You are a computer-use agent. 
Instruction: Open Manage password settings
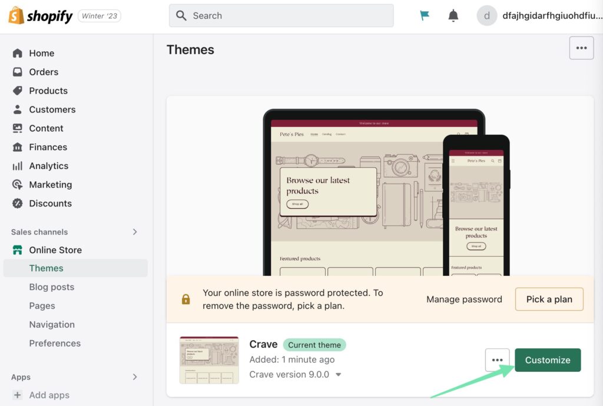(464, 299)
